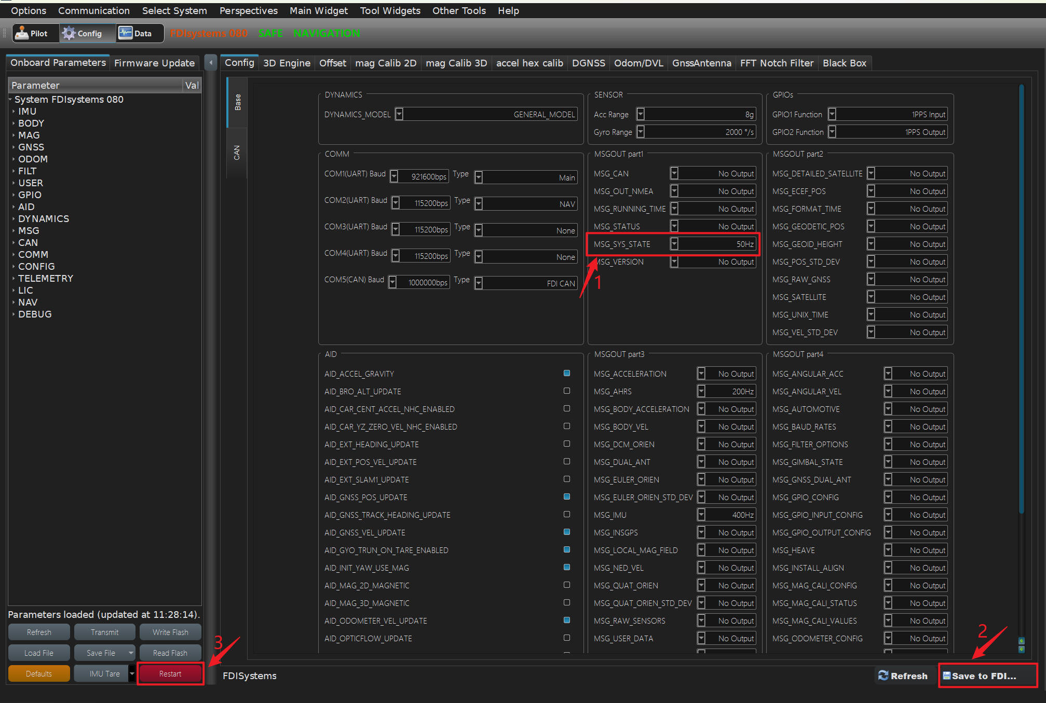Click Refresh beside Save to FDI
Screen dimensions: 1046x703
click(903, 676)
